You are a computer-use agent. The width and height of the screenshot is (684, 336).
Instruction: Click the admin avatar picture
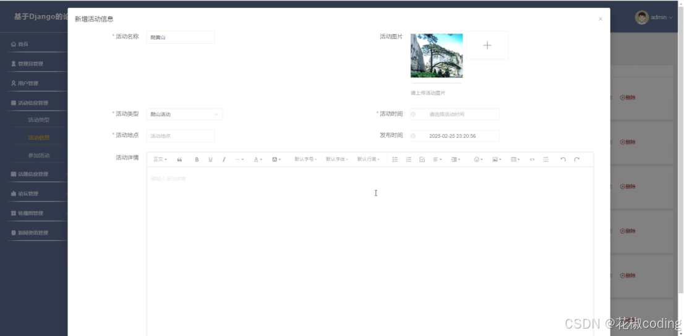click(641, 17)
